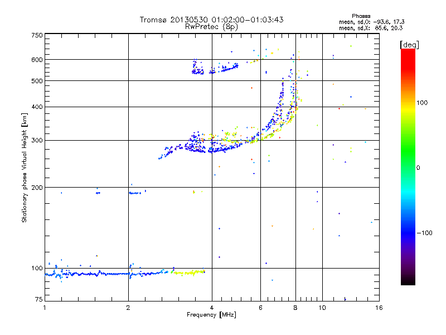Click the x-axis tick label '2'
446x335 pixels.
[128, 308]
